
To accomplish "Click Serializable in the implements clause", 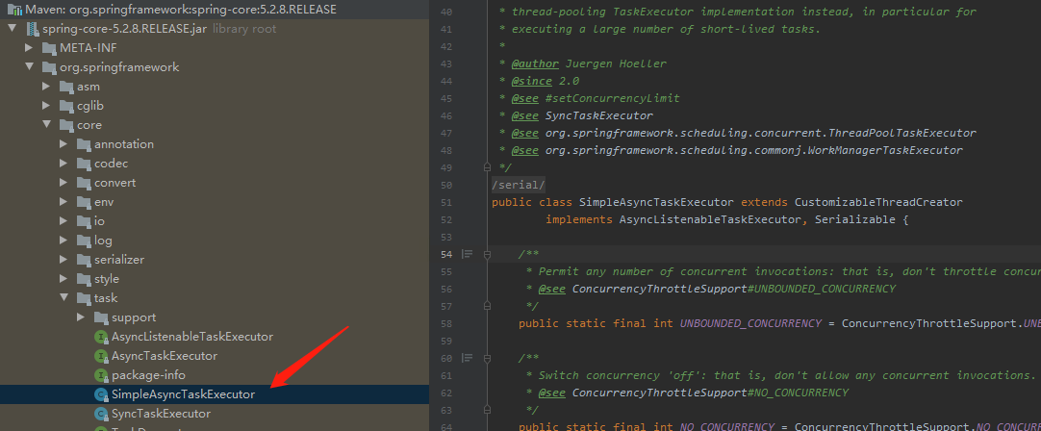I will pos(855,219).
